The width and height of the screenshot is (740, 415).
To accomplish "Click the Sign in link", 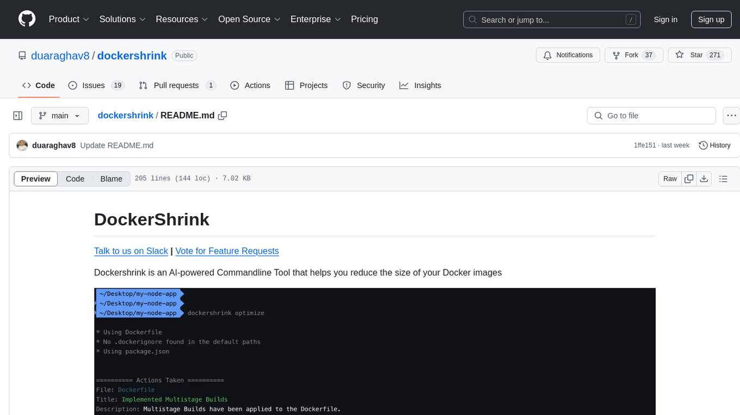I will tap(665, 20).
